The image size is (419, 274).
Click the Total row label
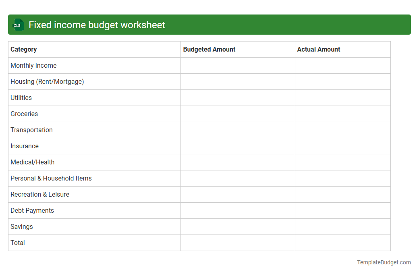(x=18, y=243)
